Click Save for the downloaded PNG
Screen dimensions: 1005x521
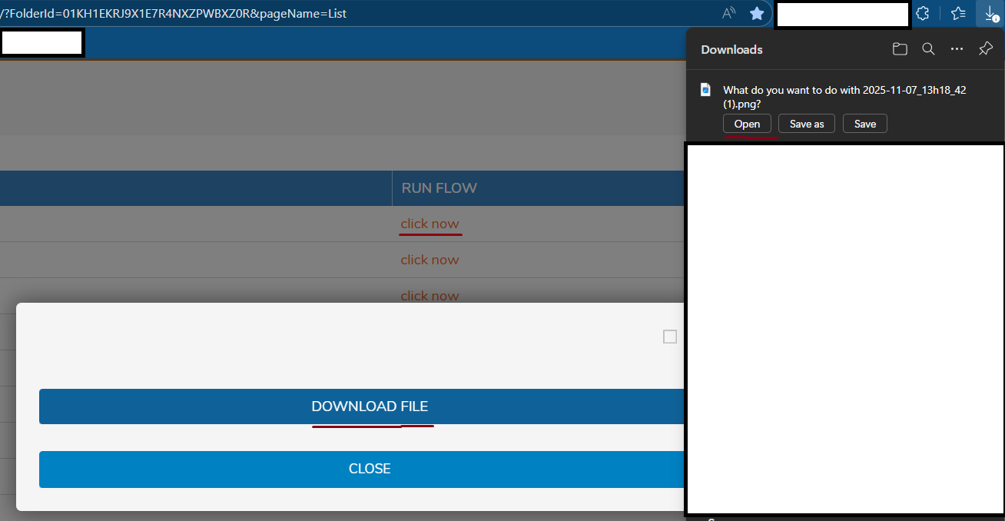[x=864, y=124]
